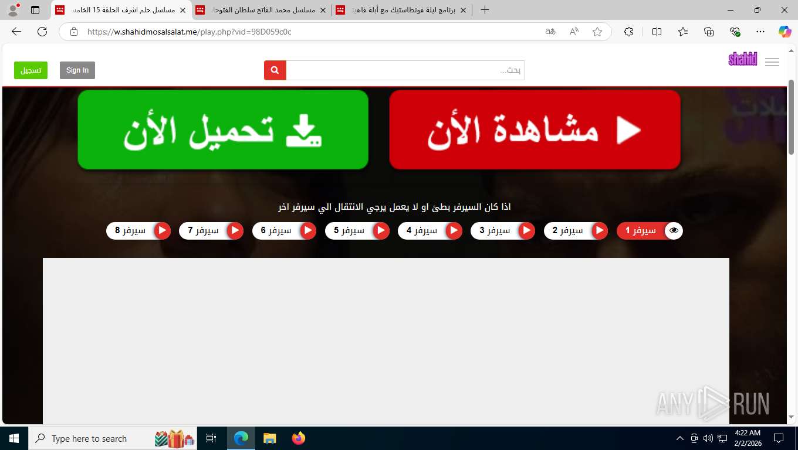Screen dimensions: 798x450
Task: Open the browser profile avatar
Action: (13, 10)
